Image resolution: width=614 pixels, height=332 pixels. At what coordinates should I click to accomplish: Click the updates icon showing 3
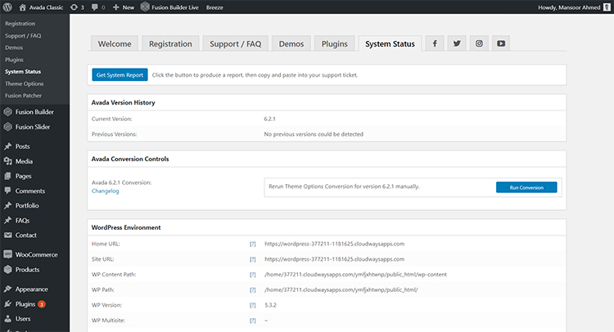coord(76,7)
